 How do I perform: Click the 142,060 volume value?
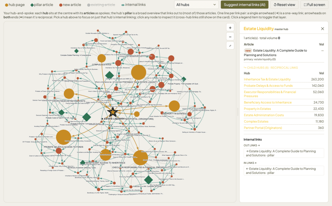[318, 86]
